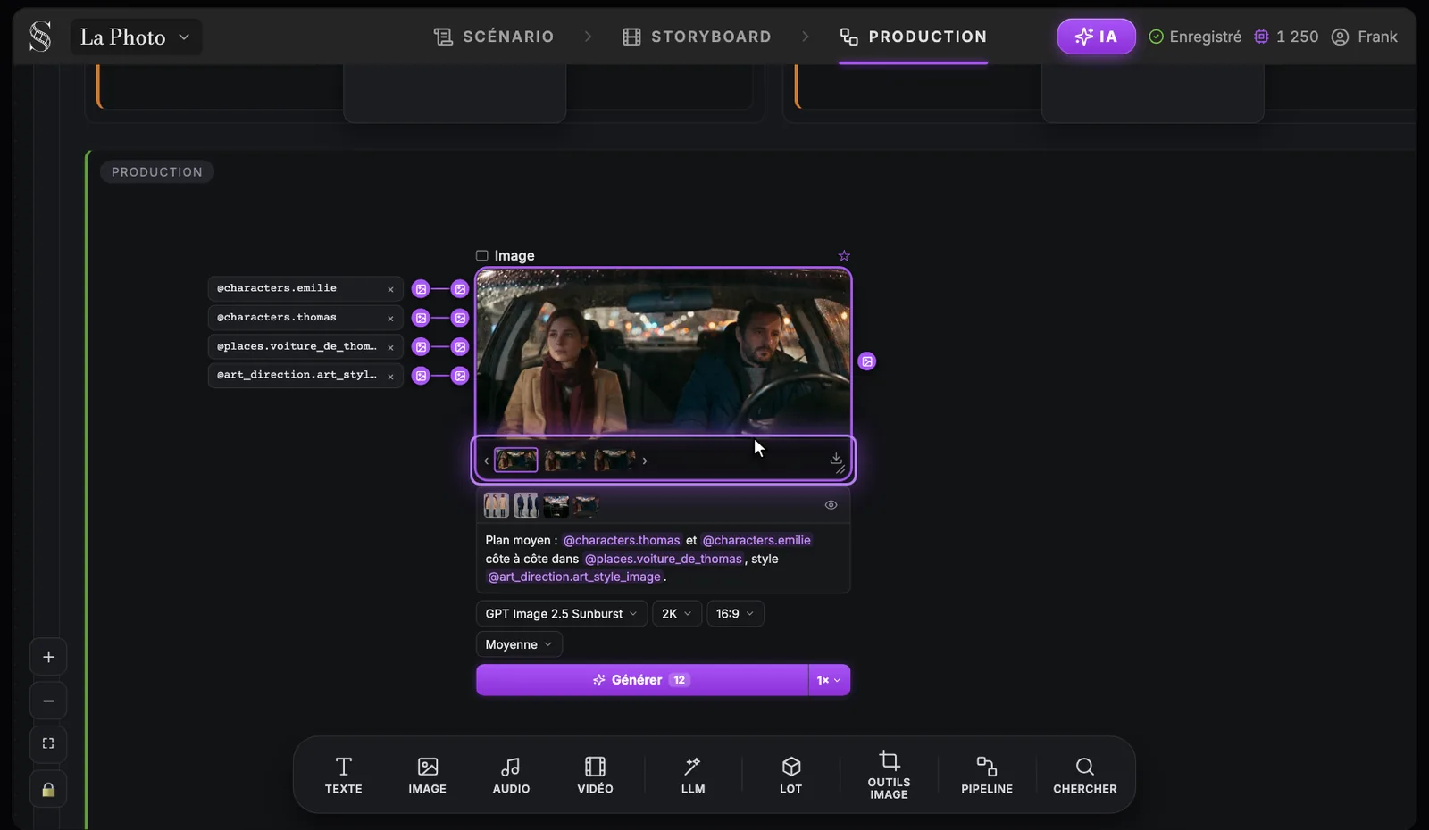Open the 1x generation count dropdown
This screenshot has width=1429, height=830.
tap(829, 680)
